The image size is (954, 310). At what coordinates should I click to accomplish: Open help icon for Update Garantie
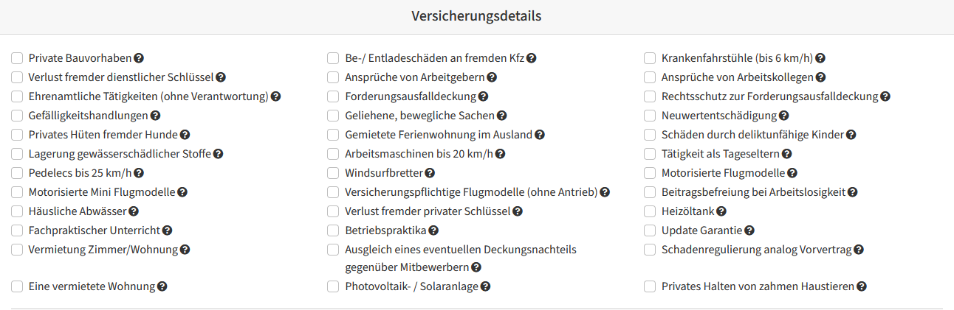(x=750, y=230)
